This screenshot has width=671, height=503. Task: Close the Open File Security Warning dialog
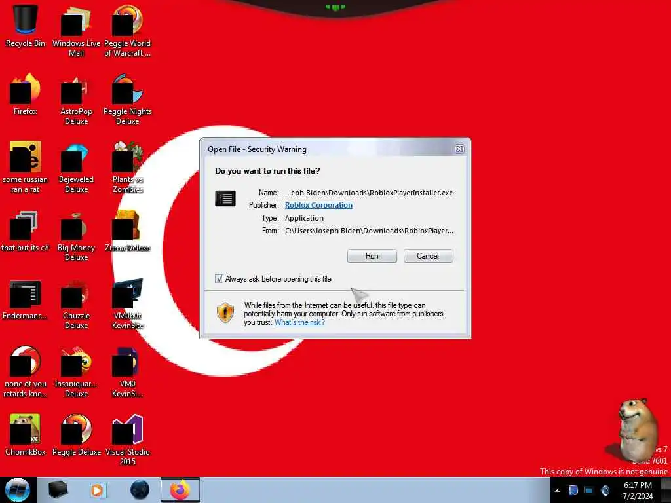(x=459, y=149)
